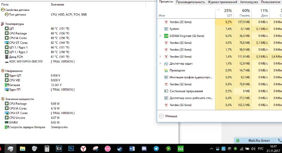Open the pink round taskbar app

coord(108,148)
